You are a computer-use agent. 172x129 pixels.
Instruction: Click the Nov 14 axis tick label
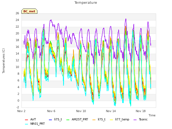111,111
